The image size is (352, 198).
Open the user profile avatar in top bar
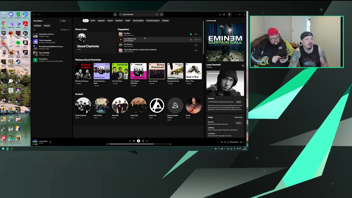tap(229, 14)
